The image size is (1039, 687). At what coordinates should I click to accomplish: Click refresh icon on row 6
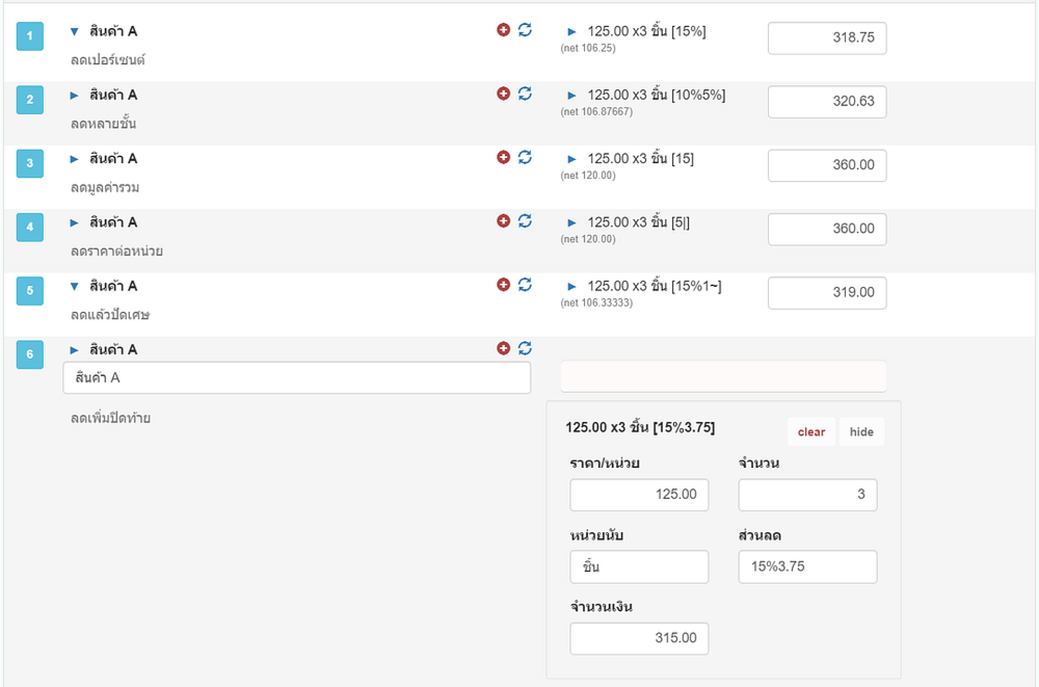pos(525,348)
